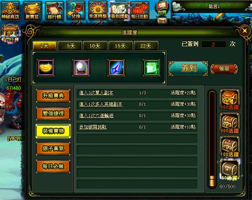The height and width of the screenshot is (200, 252).
Task: Open the 神秘商店 mystery shop icon
Action: [x=10, y=11]
